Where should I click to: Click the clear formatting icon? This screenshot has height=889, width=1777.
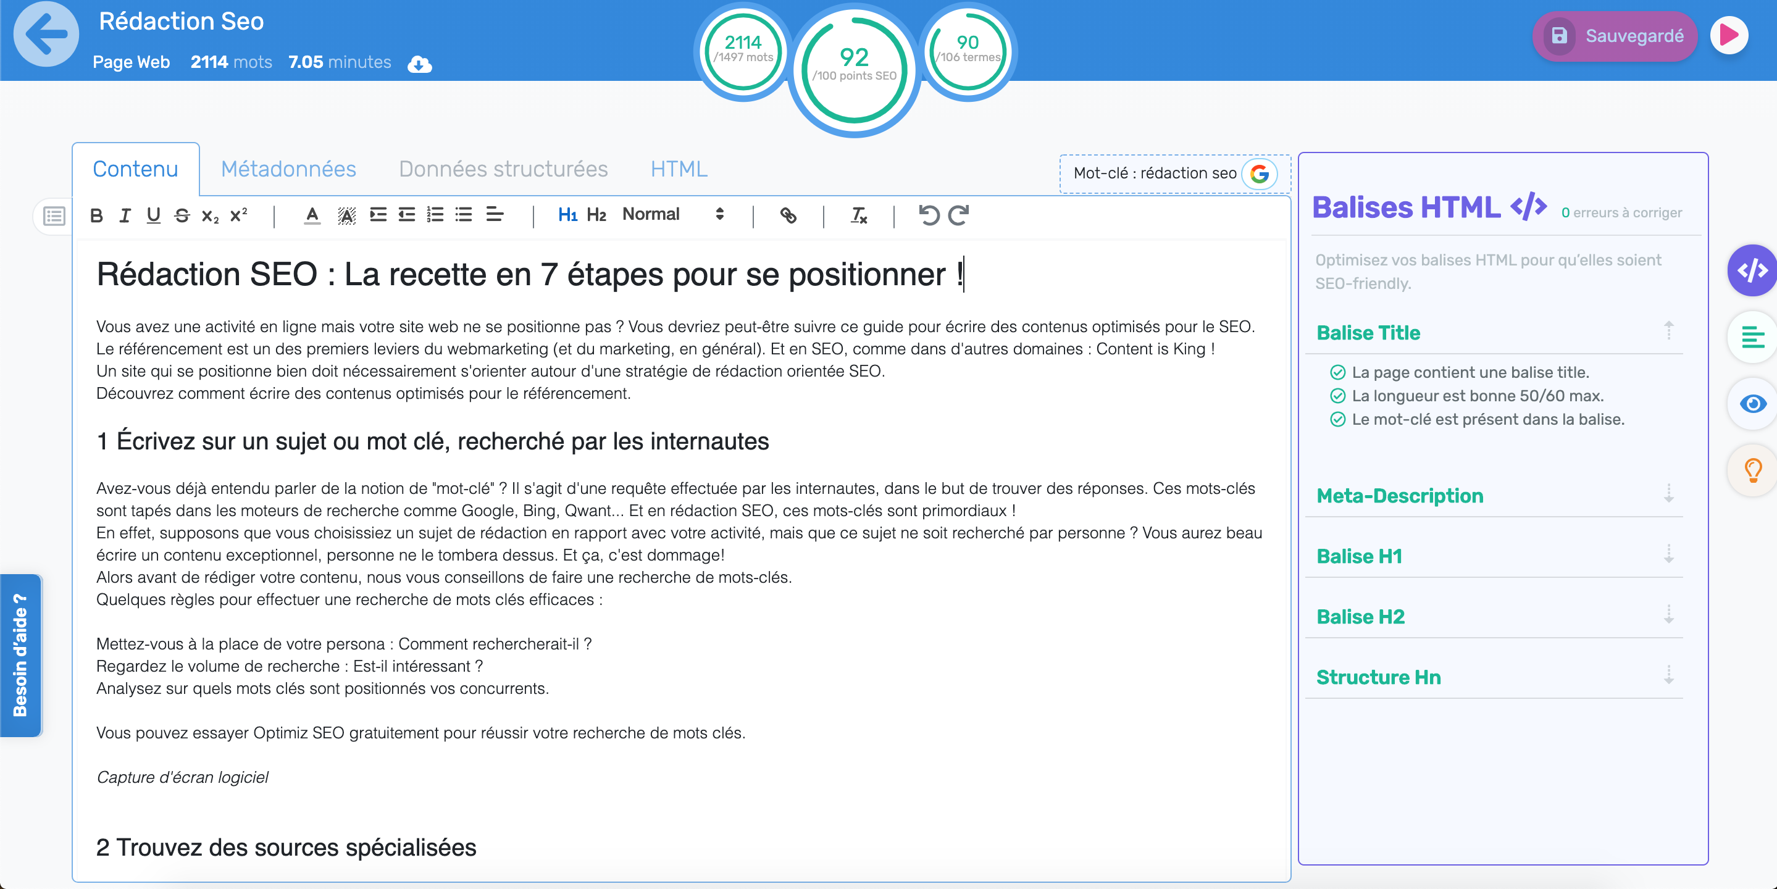click(x=858, y=215)
